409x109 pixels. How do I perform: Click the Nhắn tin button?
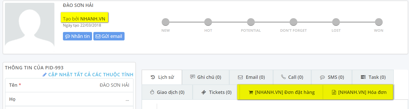(x=77, y=36)
